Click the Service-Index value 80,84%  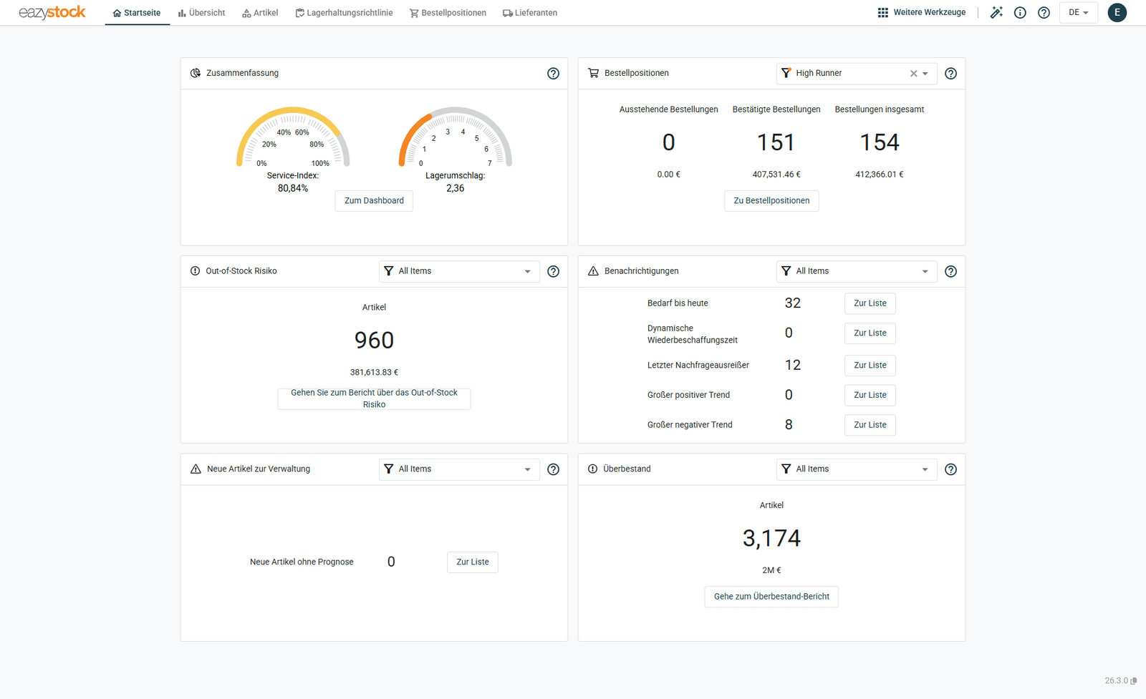click(293, 189)
